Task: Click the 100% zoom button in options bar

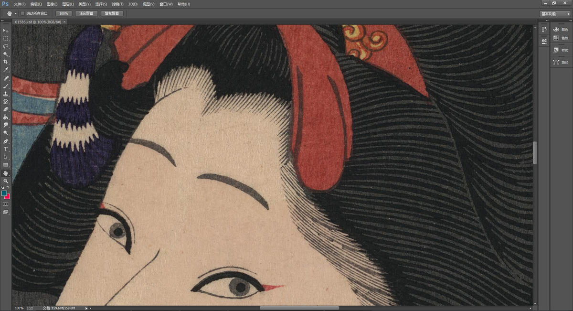Action: click(64, 13)
